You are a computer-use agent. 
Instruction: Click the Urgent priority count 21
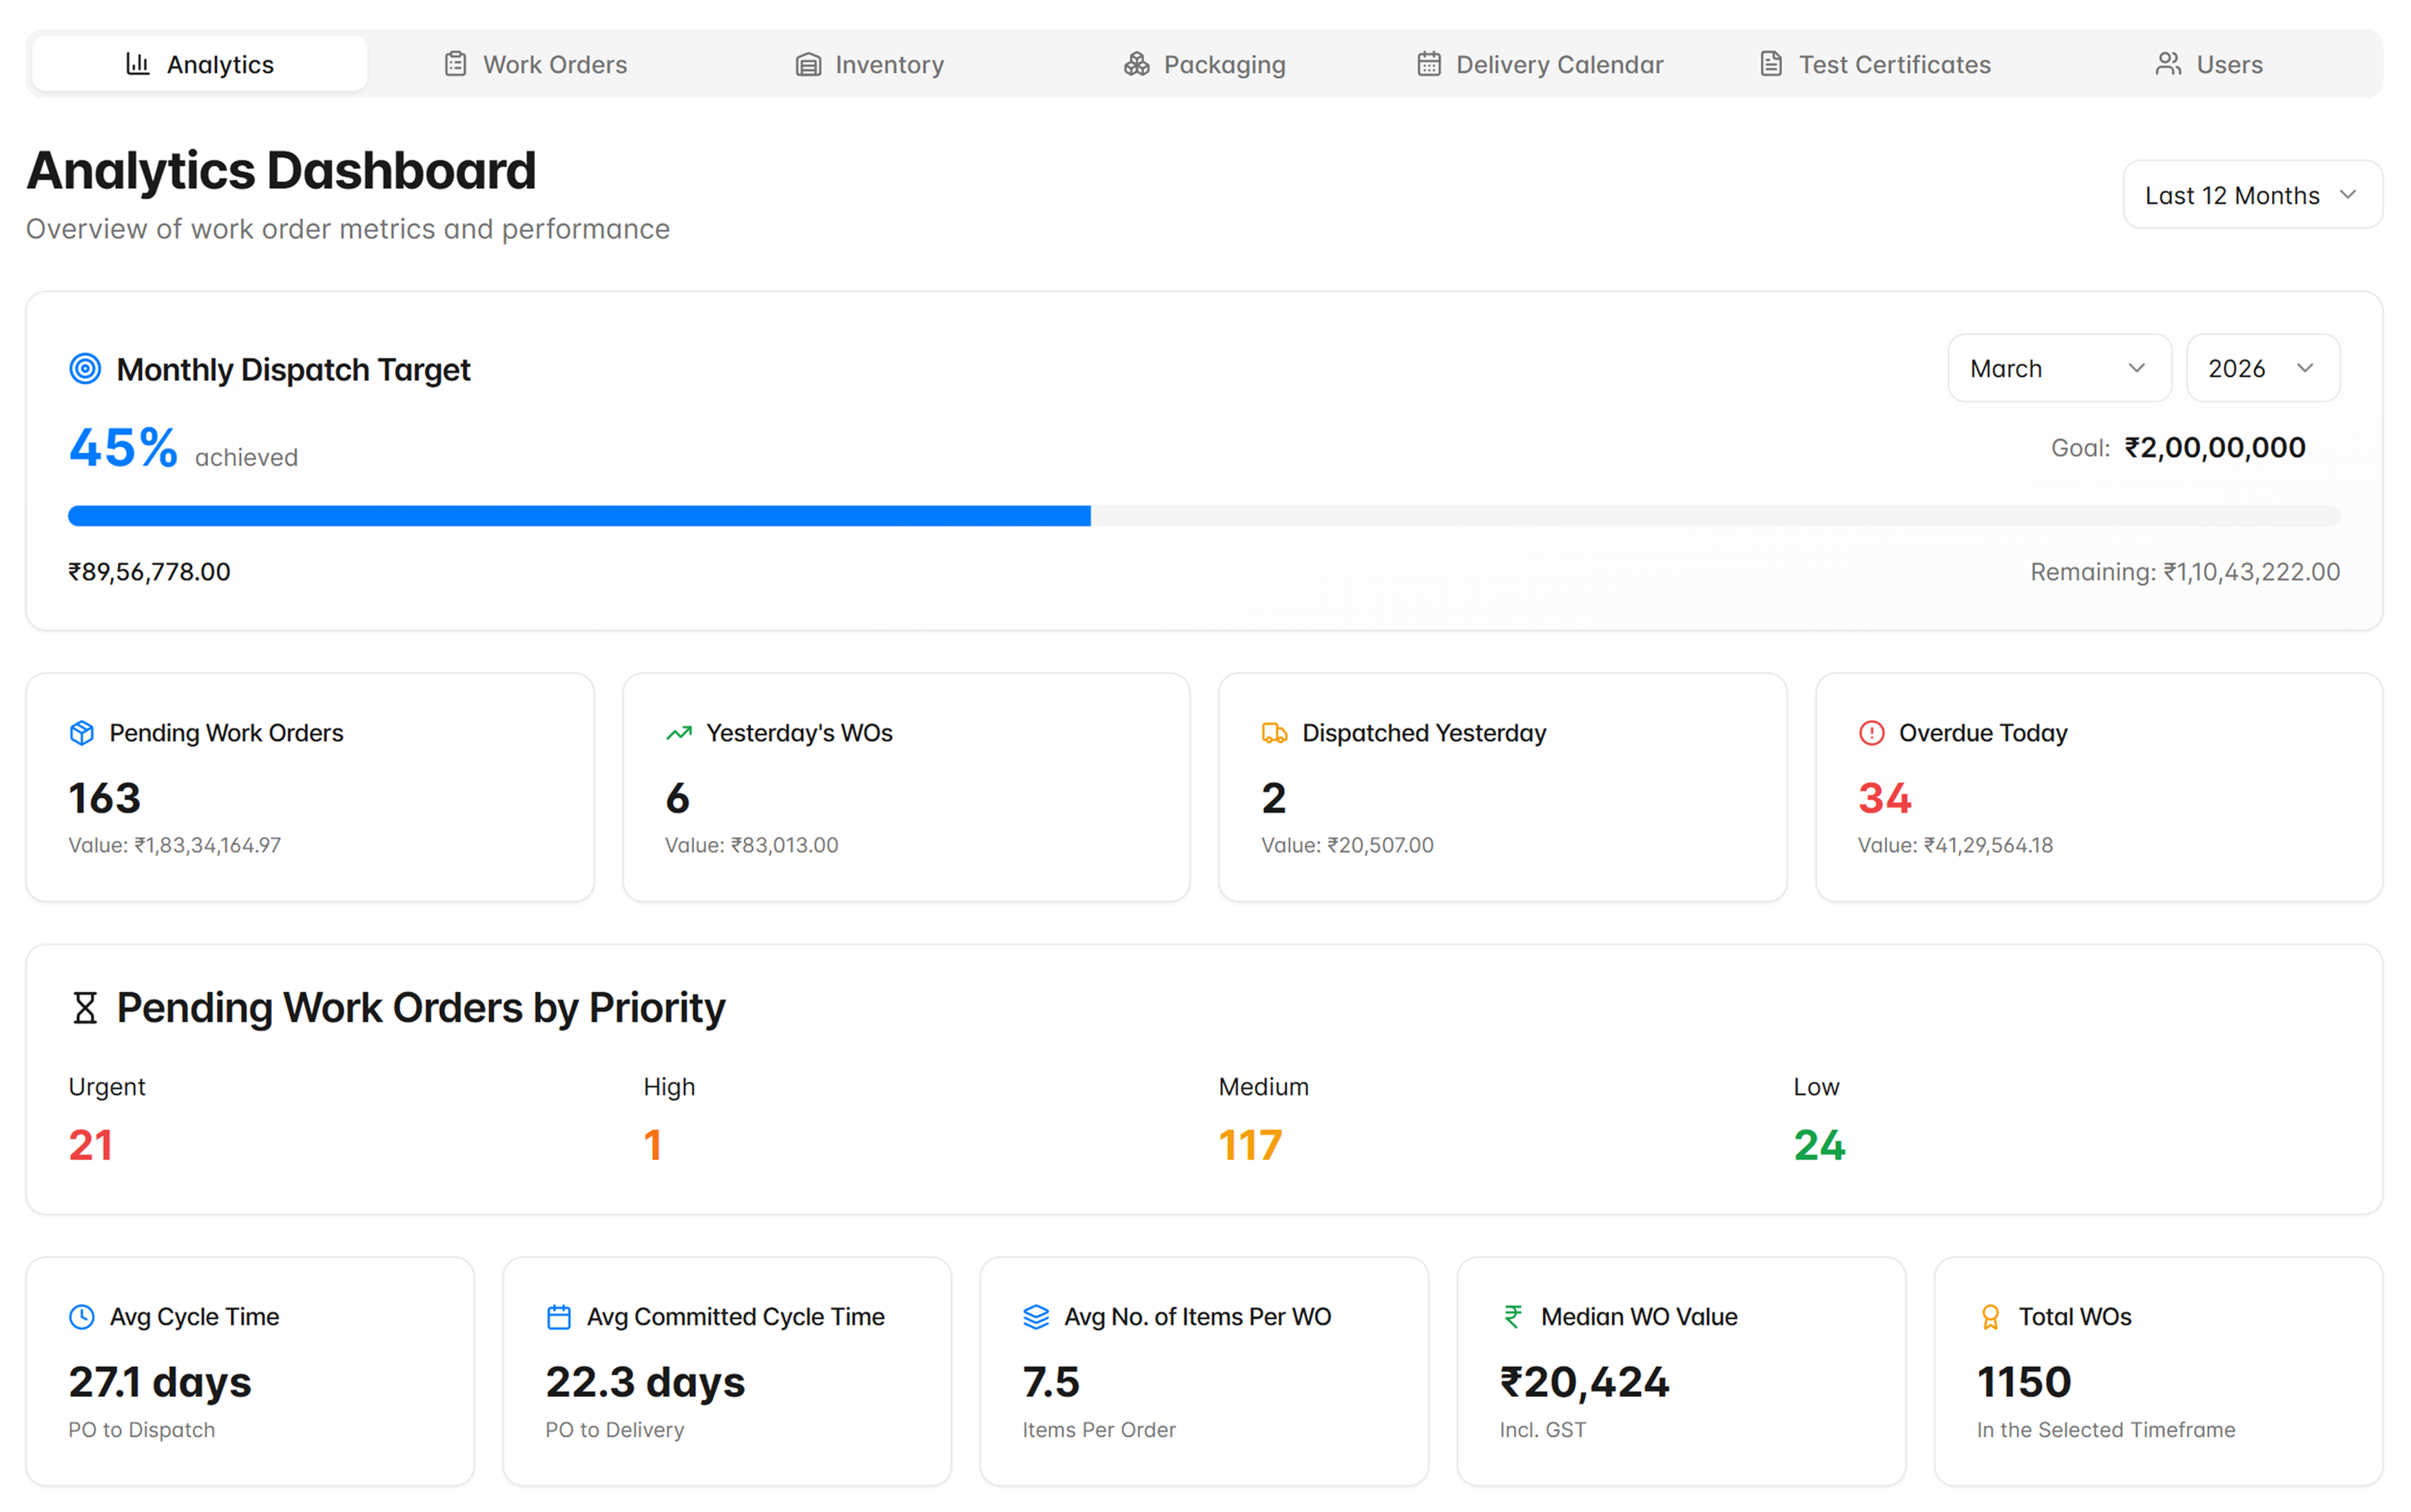(x=90, y=1145)
